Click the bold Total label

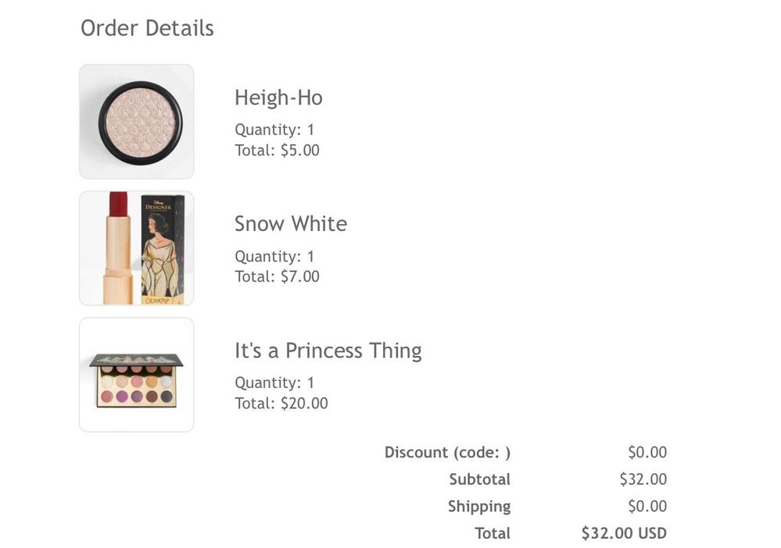[493, 534]
